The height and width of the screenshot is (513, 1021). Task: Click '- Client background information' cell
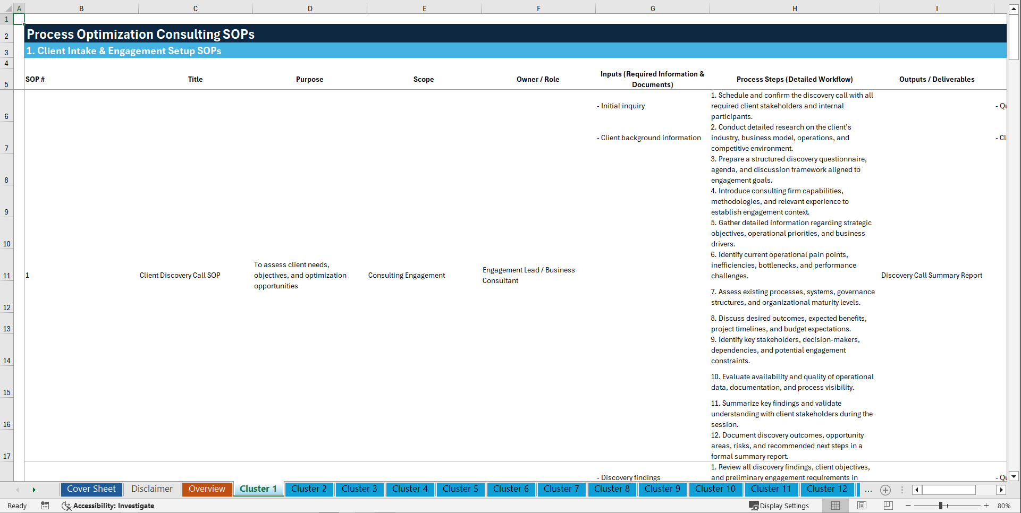(649, 138)
